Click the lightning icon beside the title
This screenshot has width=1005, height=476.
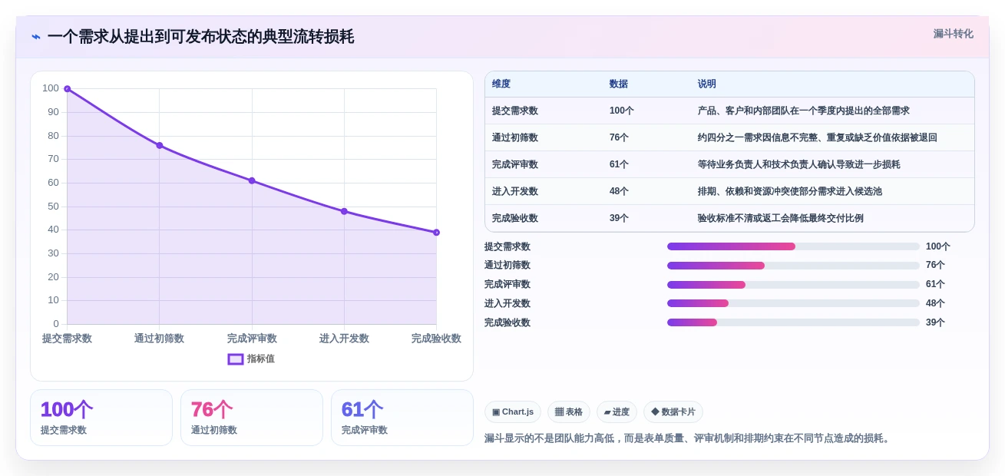36,36
